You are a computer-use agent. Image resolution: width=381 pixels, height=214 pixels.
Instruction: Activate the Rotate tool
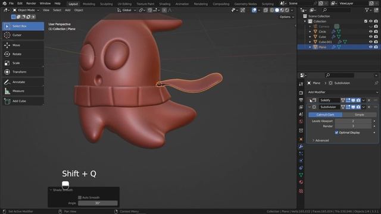23,54
